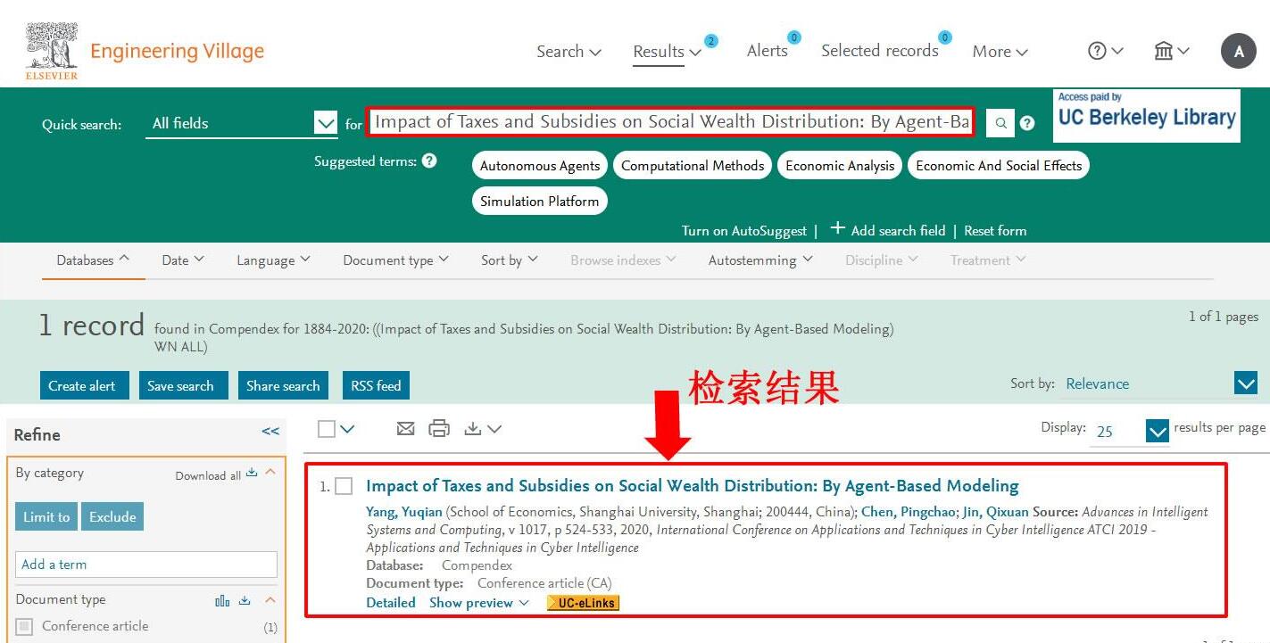Open the More menu

coord(1000,52)
